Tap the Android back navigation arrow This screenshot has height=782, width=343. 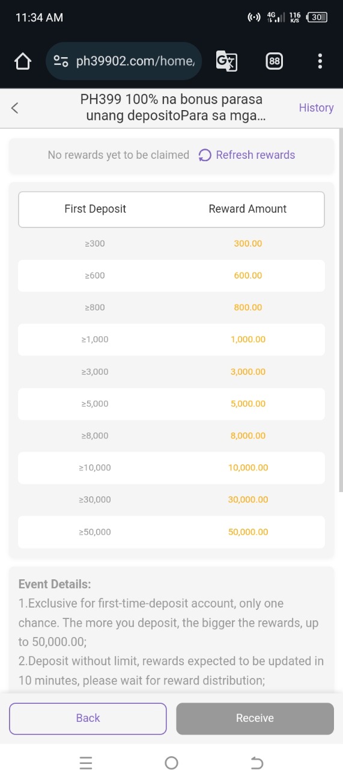(x=256, y=763)
